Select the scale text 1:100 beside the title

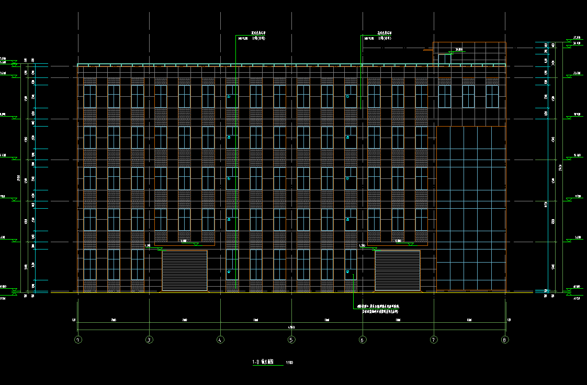point(290,363)
